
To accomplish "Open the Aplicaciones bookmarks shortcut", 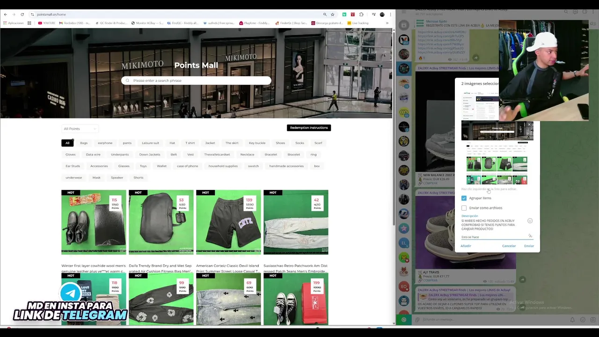I will (x=13, y=23).
